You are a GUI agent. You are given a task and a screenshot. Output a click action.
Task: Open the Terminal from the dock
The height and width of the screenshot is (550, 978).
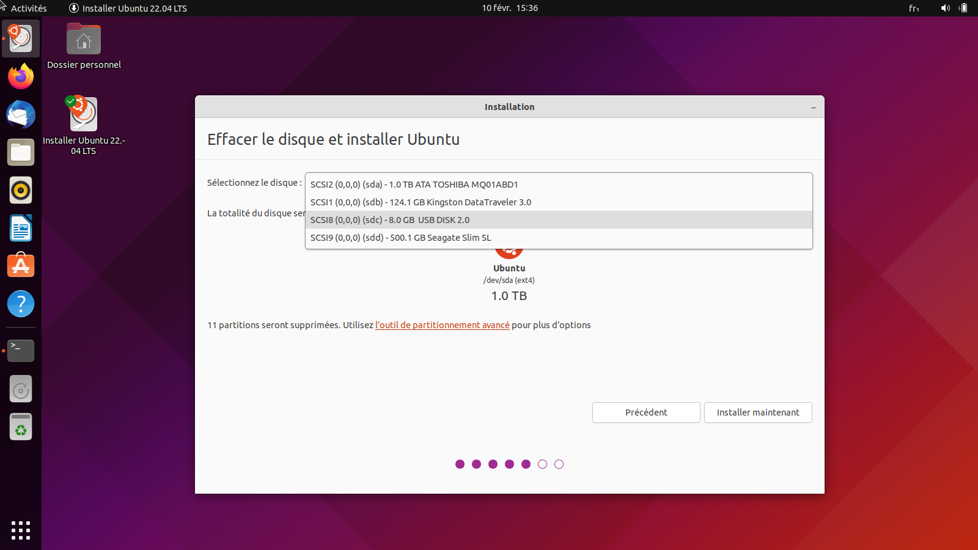point(21,351)
